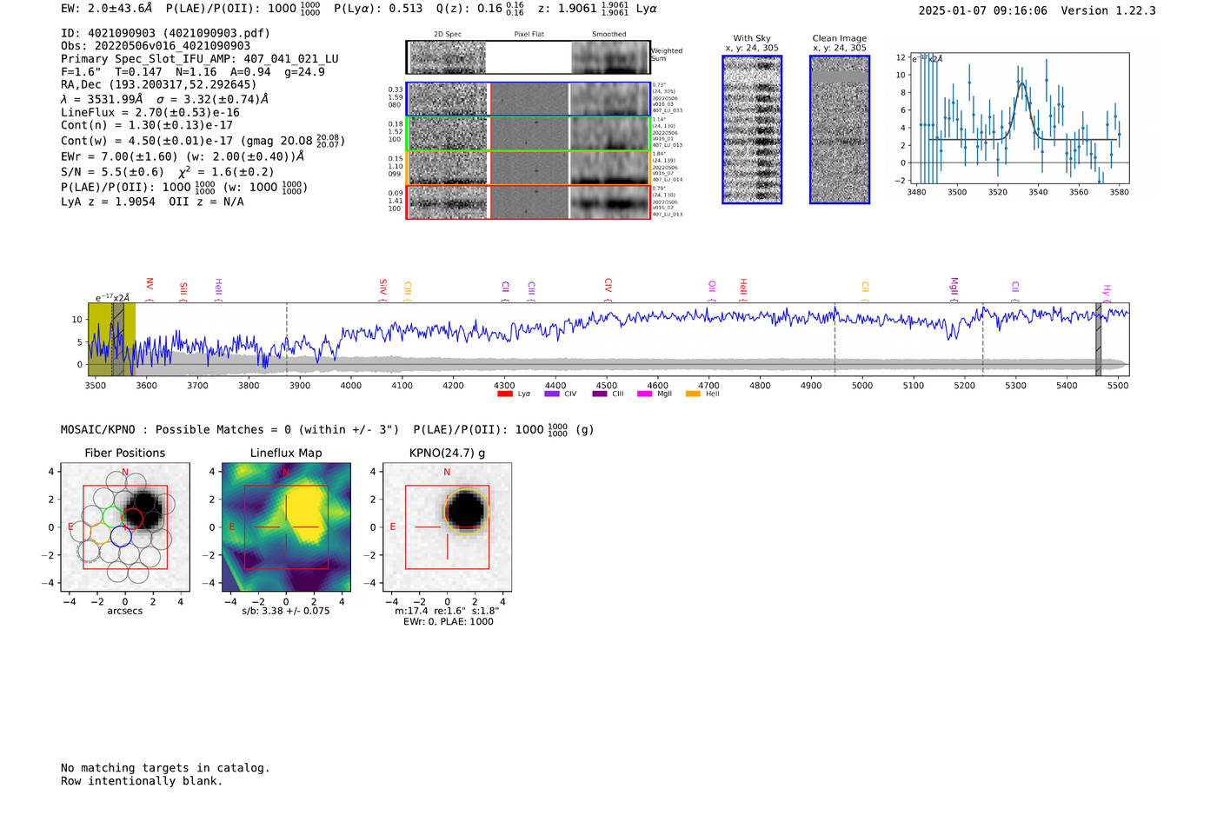Click the blue fiber circle in Fiber Positions
1217x828 pixels.
click(121, 536)
